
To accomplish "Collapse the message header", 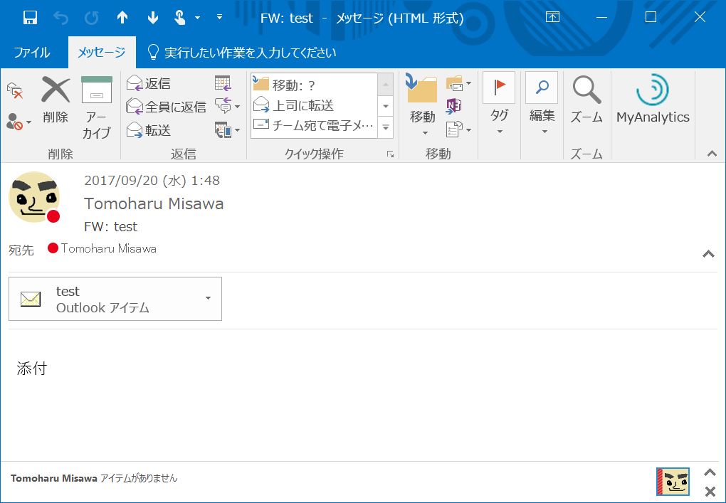I will (x=708, y=253).
